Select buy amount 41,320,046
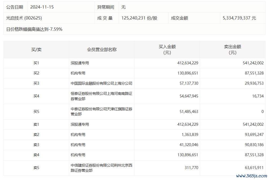This screenshot has height=180, width=269. [x=189, y=145]
